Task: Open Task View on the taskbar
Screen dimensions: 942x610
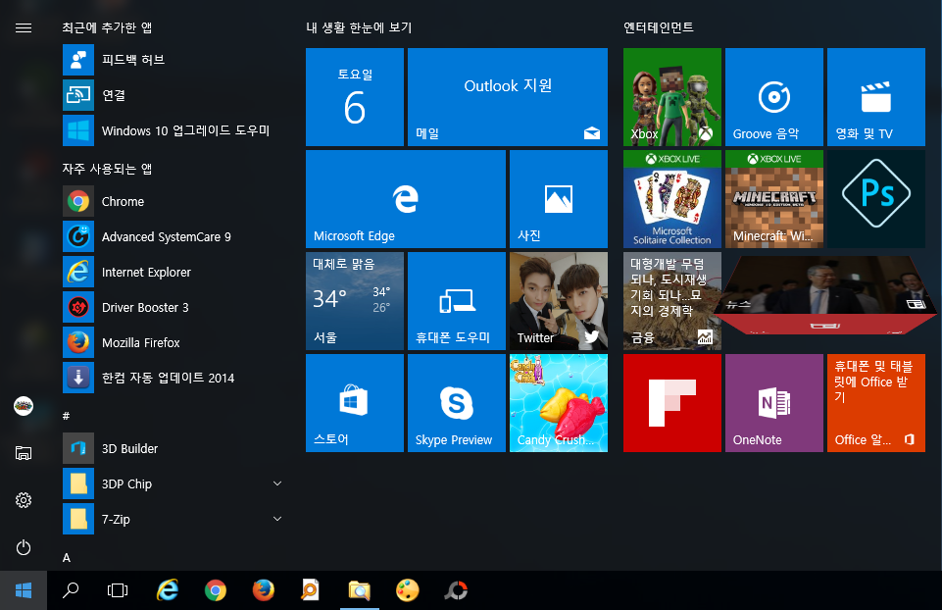Action: point(118,589)
